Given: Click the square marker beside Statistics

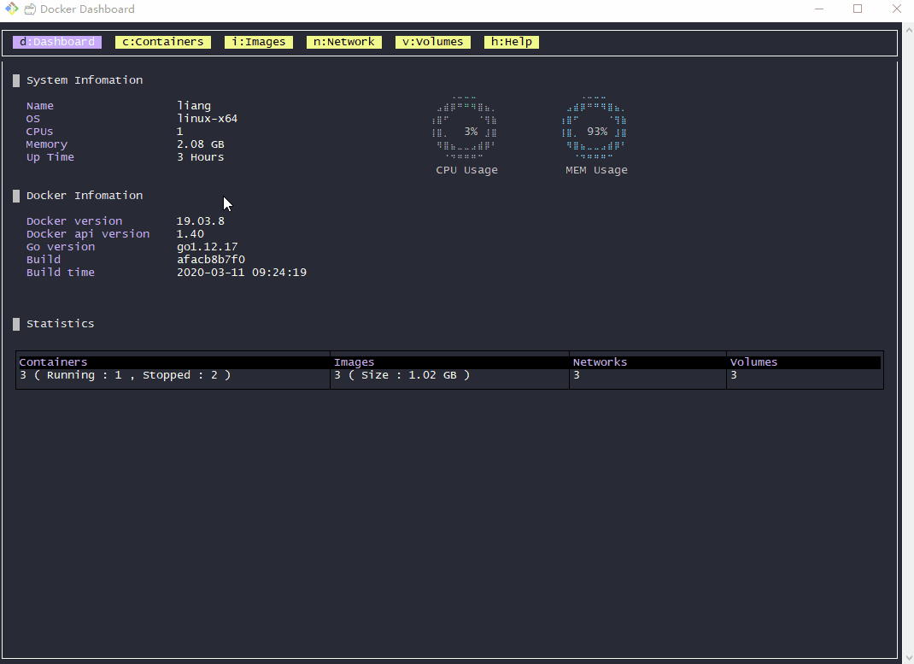Looking at the screenshot, I should pos(16,324).
